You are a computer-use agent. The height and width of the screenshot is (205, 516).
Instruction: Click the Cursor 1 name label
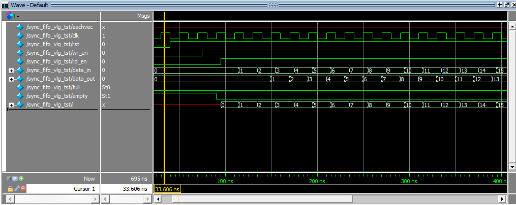[84, 188]
